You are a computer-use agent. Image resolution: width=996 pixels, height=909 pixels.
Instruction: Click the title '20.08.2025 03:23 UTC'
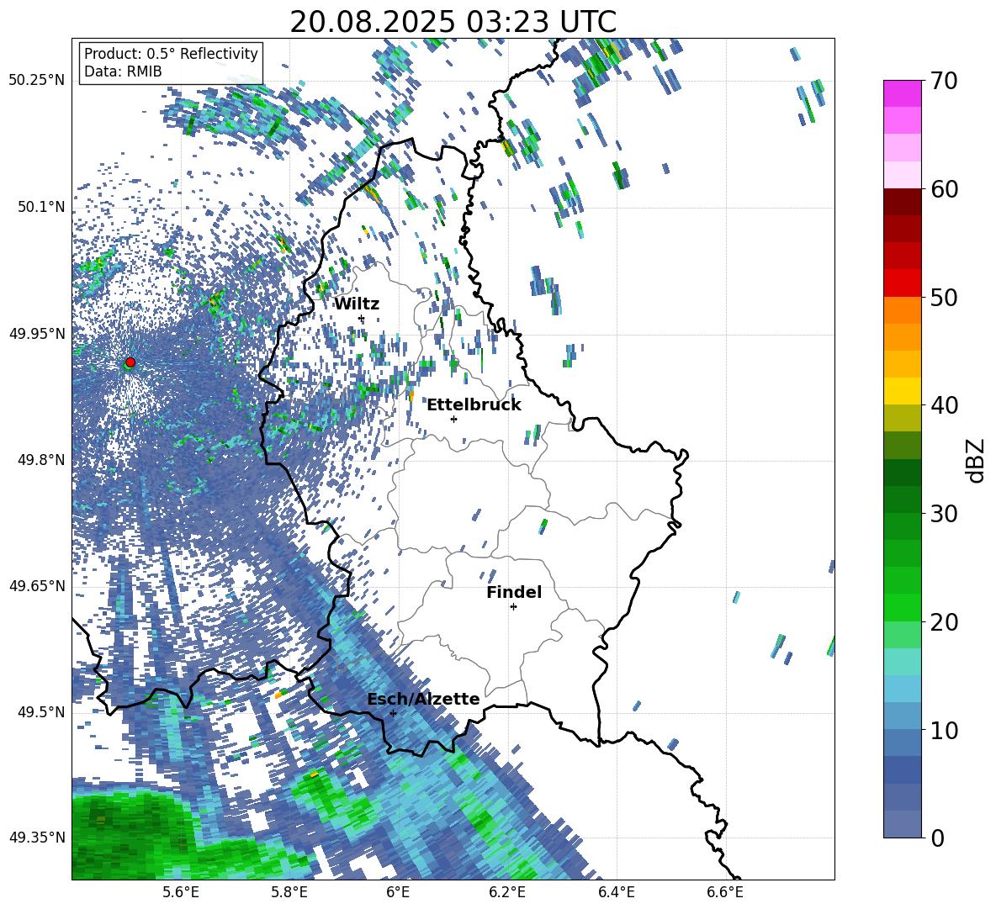pos(453,22)
